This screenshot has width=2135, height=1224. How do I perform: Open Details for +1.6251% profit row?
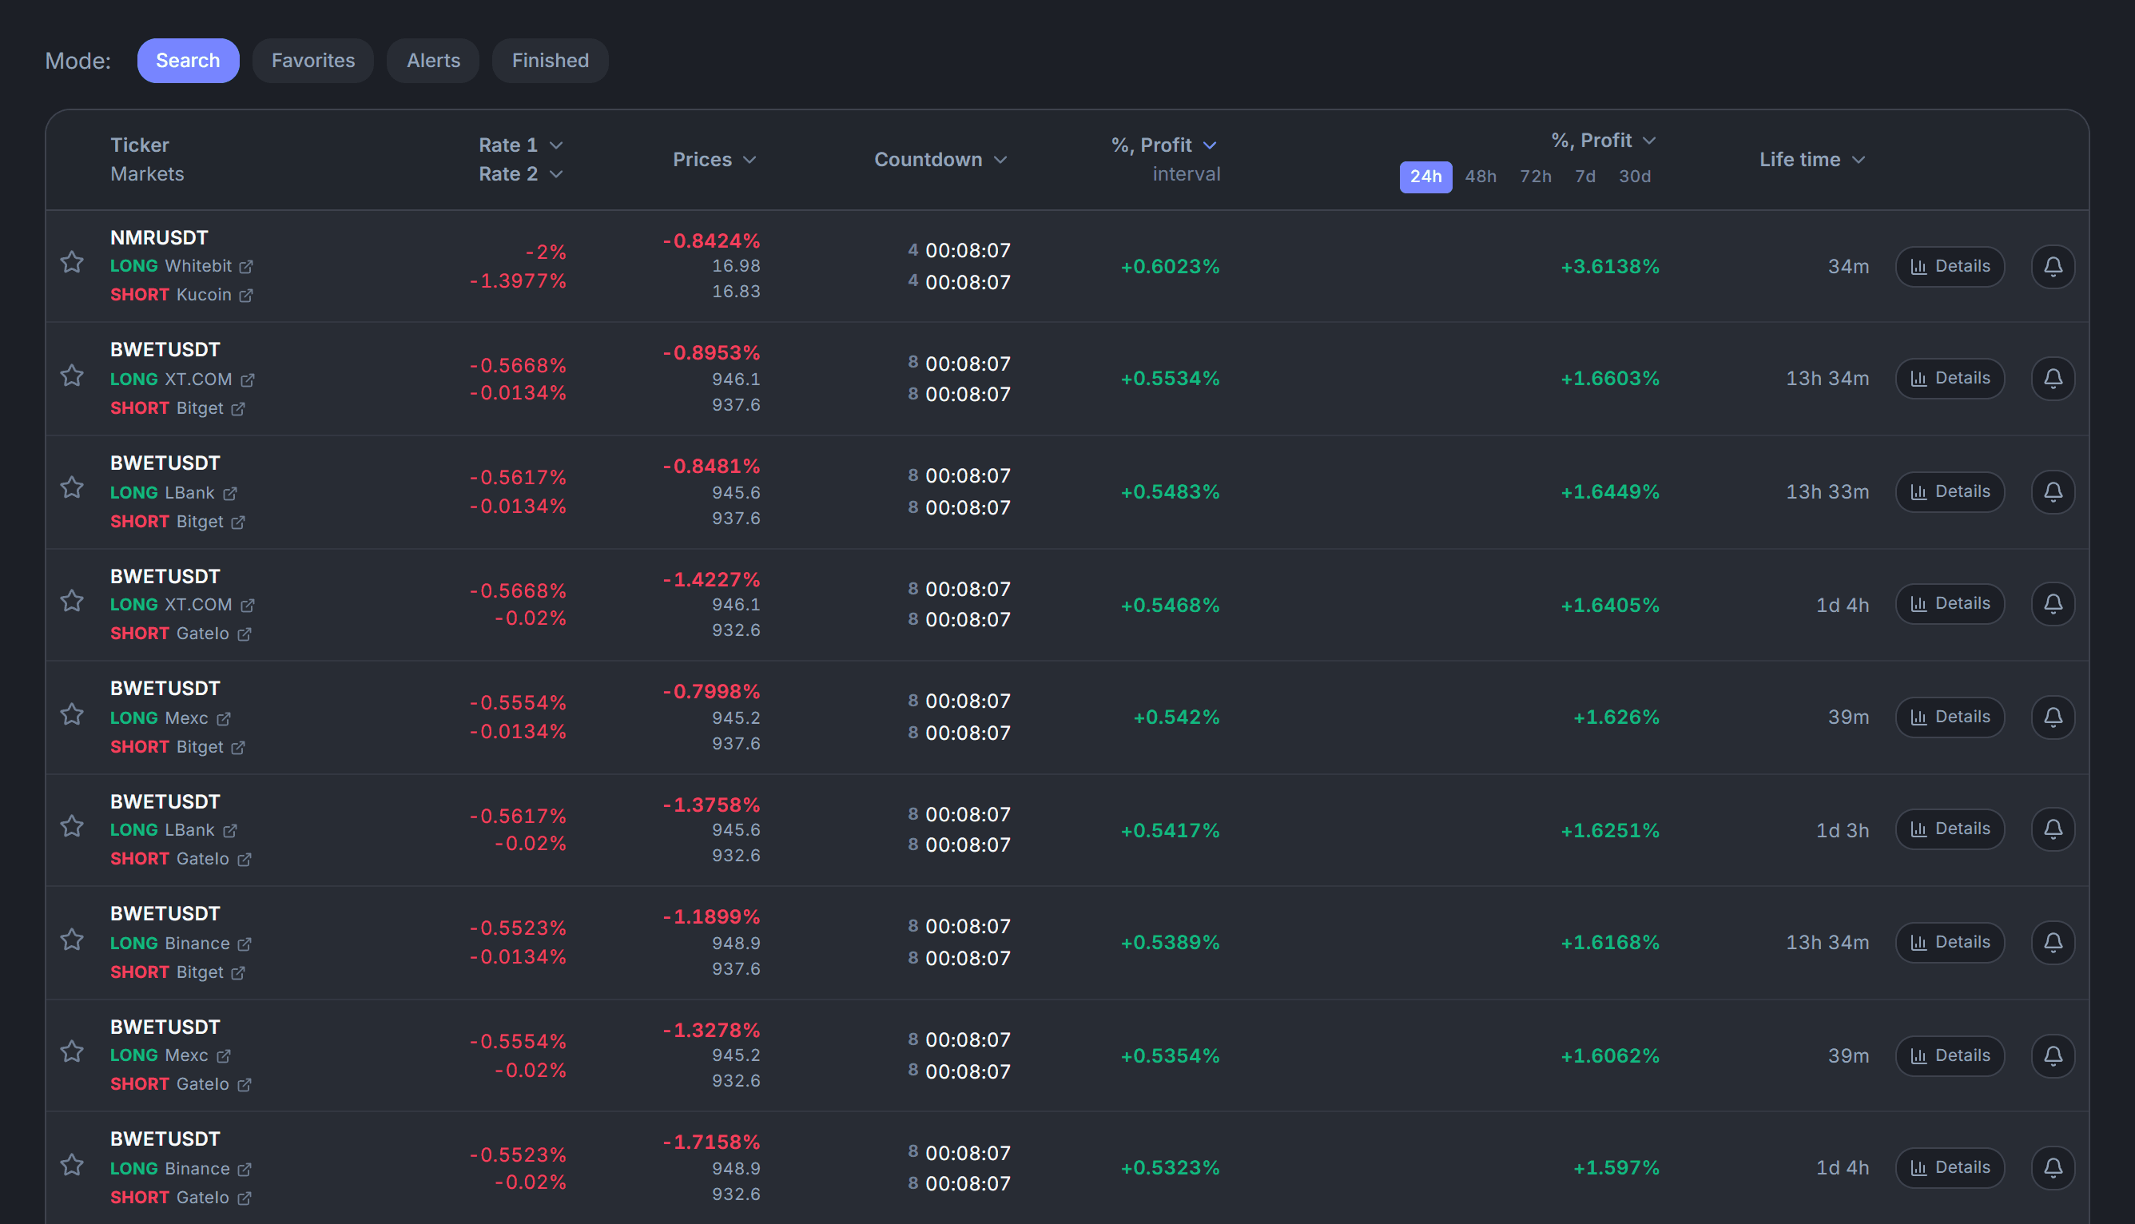(x=1950, y=829)
